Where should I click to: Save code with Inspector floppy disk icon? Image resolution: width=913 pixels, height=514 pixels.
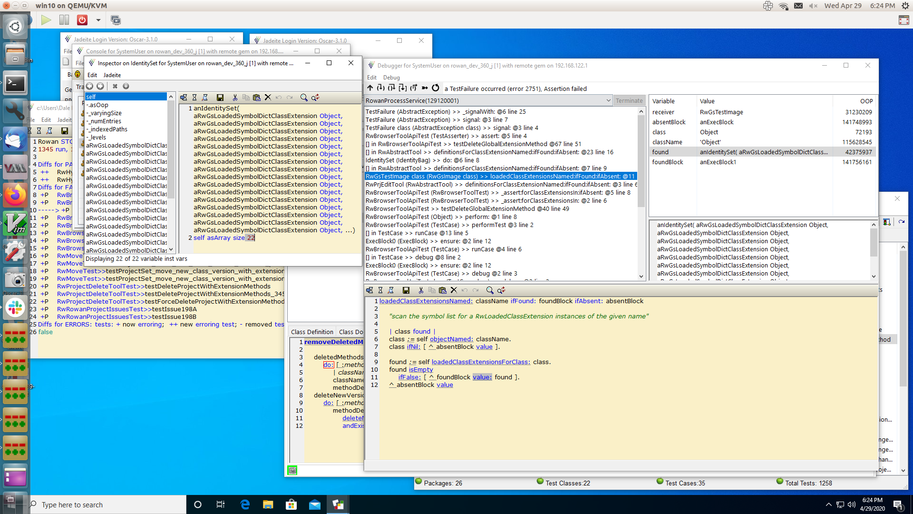[x=220, y=98]
